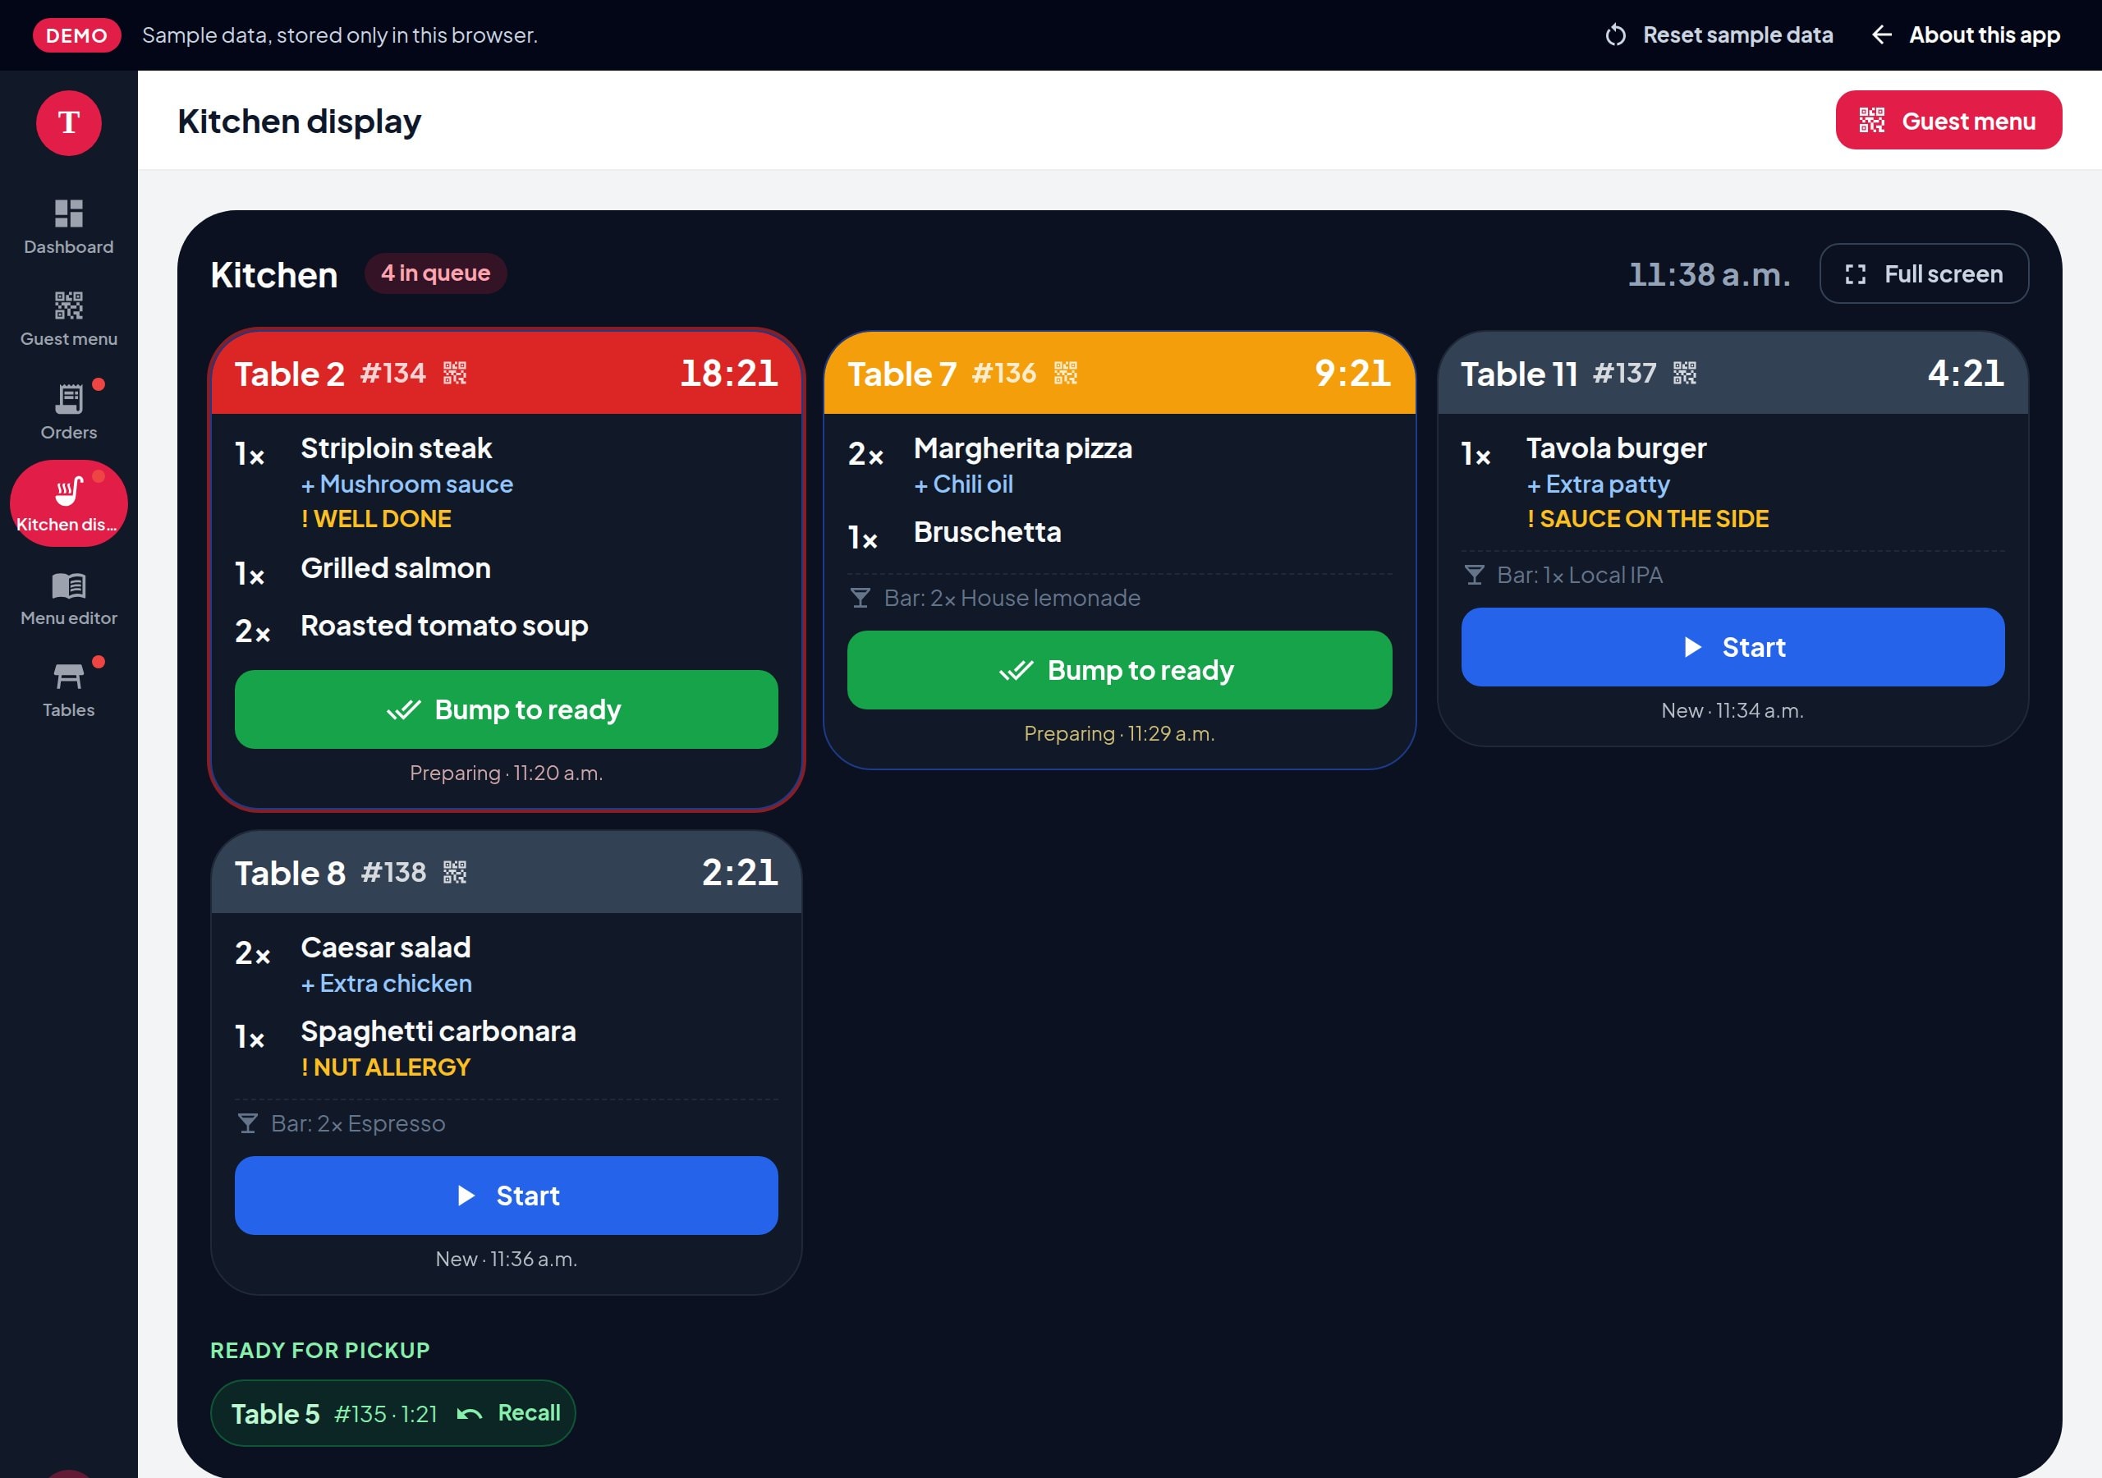
Task: Select Grilled salmon line item
Action: pos(396,567)
